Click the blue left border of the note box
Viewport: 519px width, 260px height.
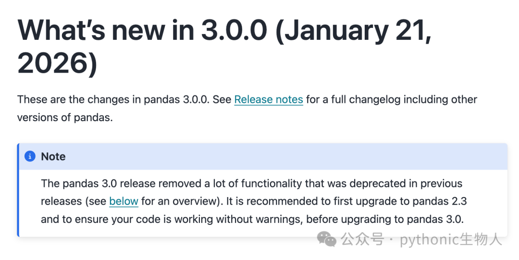18,190
